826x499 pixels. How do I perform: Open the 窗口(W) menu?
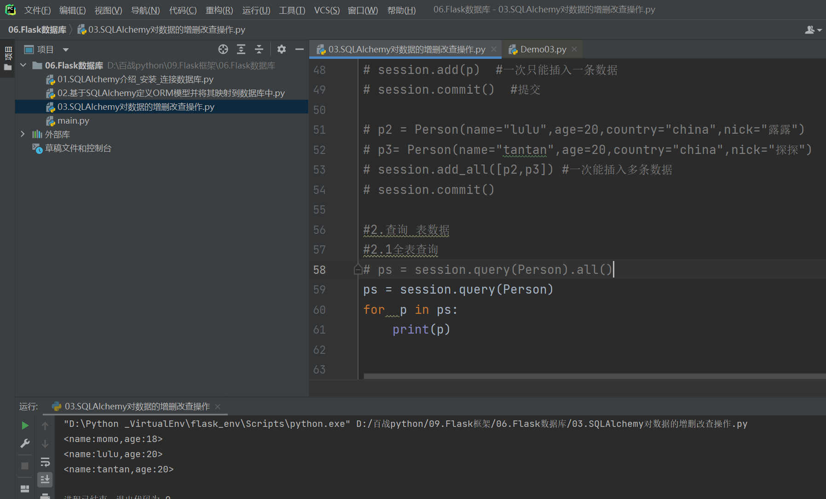(363, 10)
